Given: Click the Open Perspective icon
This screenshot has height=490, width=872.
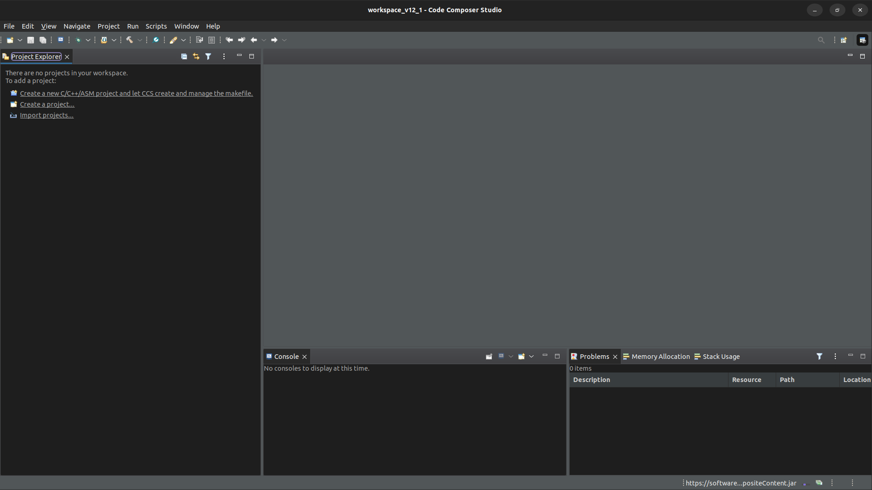Looking at the screenshot, I should click(x=844, y=40).
